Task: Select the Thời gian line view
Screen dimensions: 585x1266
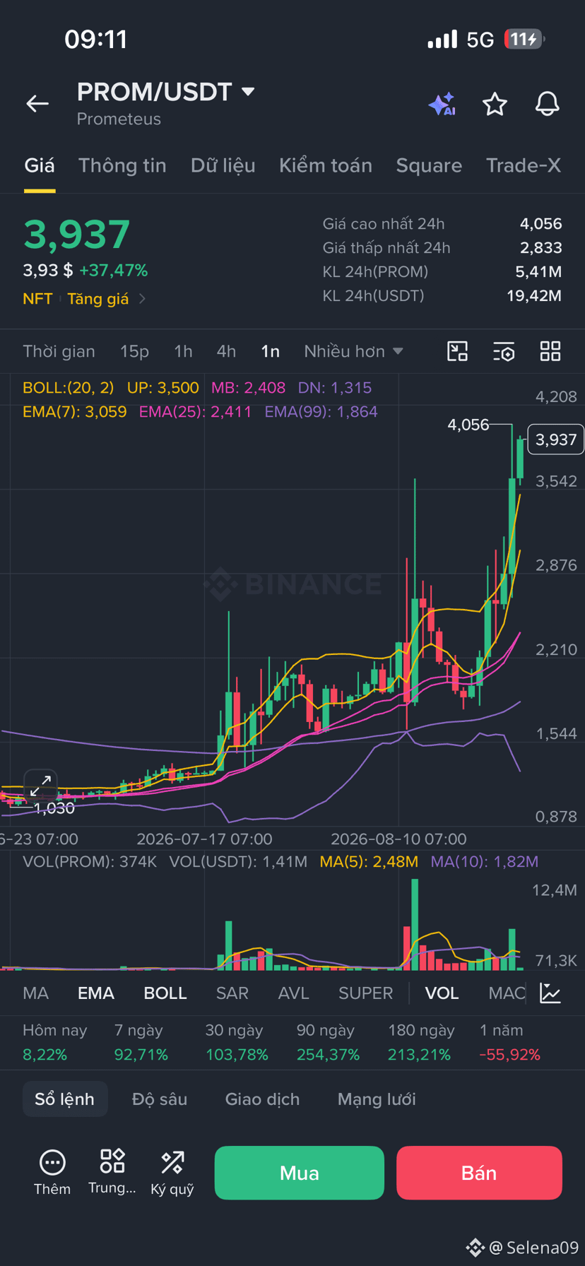Action: 59,351
